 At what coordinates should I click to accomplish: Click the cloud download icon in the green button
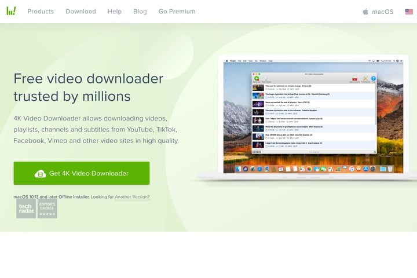click(x=40, y=173)
